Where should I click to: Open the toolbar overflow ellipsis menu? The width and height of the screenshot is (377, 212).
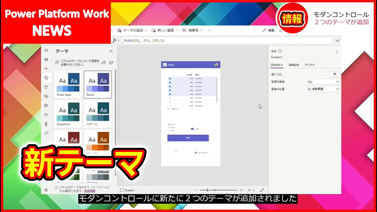[x=209, y=30]
